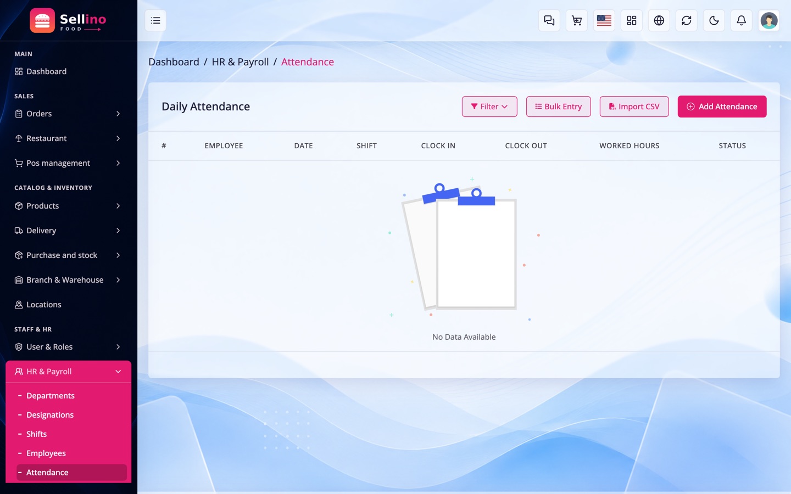Open Locations in the sidebar

[x=68, y=305]
